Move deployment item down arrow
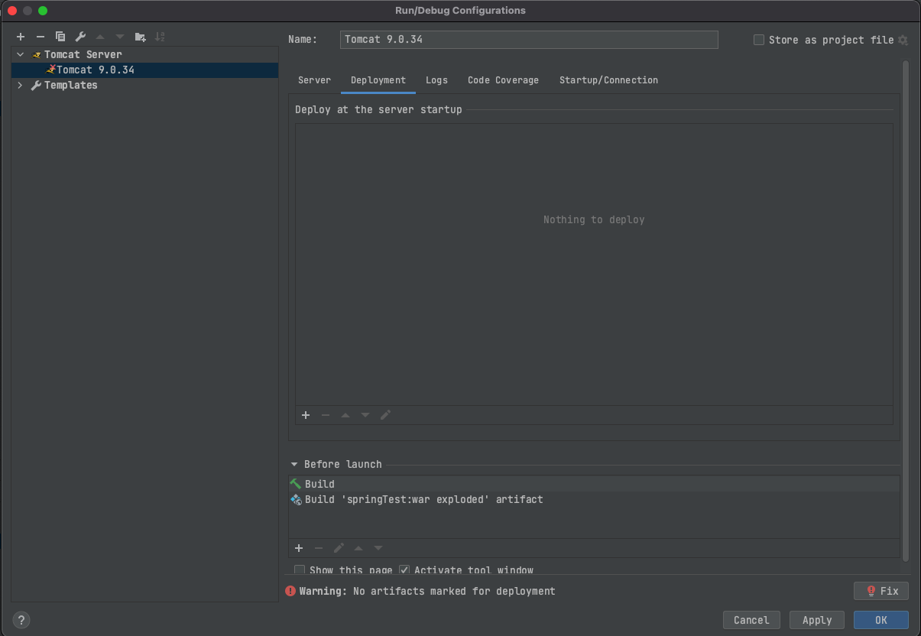Image resolution: width=921 pixels, height=636 pixels. [365, 415]
